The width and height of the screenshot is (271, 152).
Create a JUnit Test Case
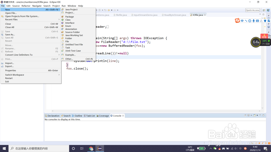click(78, 51)
